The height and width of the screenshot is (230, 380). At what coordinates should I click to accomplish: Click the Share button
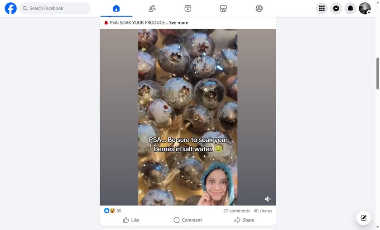[244, 220]
